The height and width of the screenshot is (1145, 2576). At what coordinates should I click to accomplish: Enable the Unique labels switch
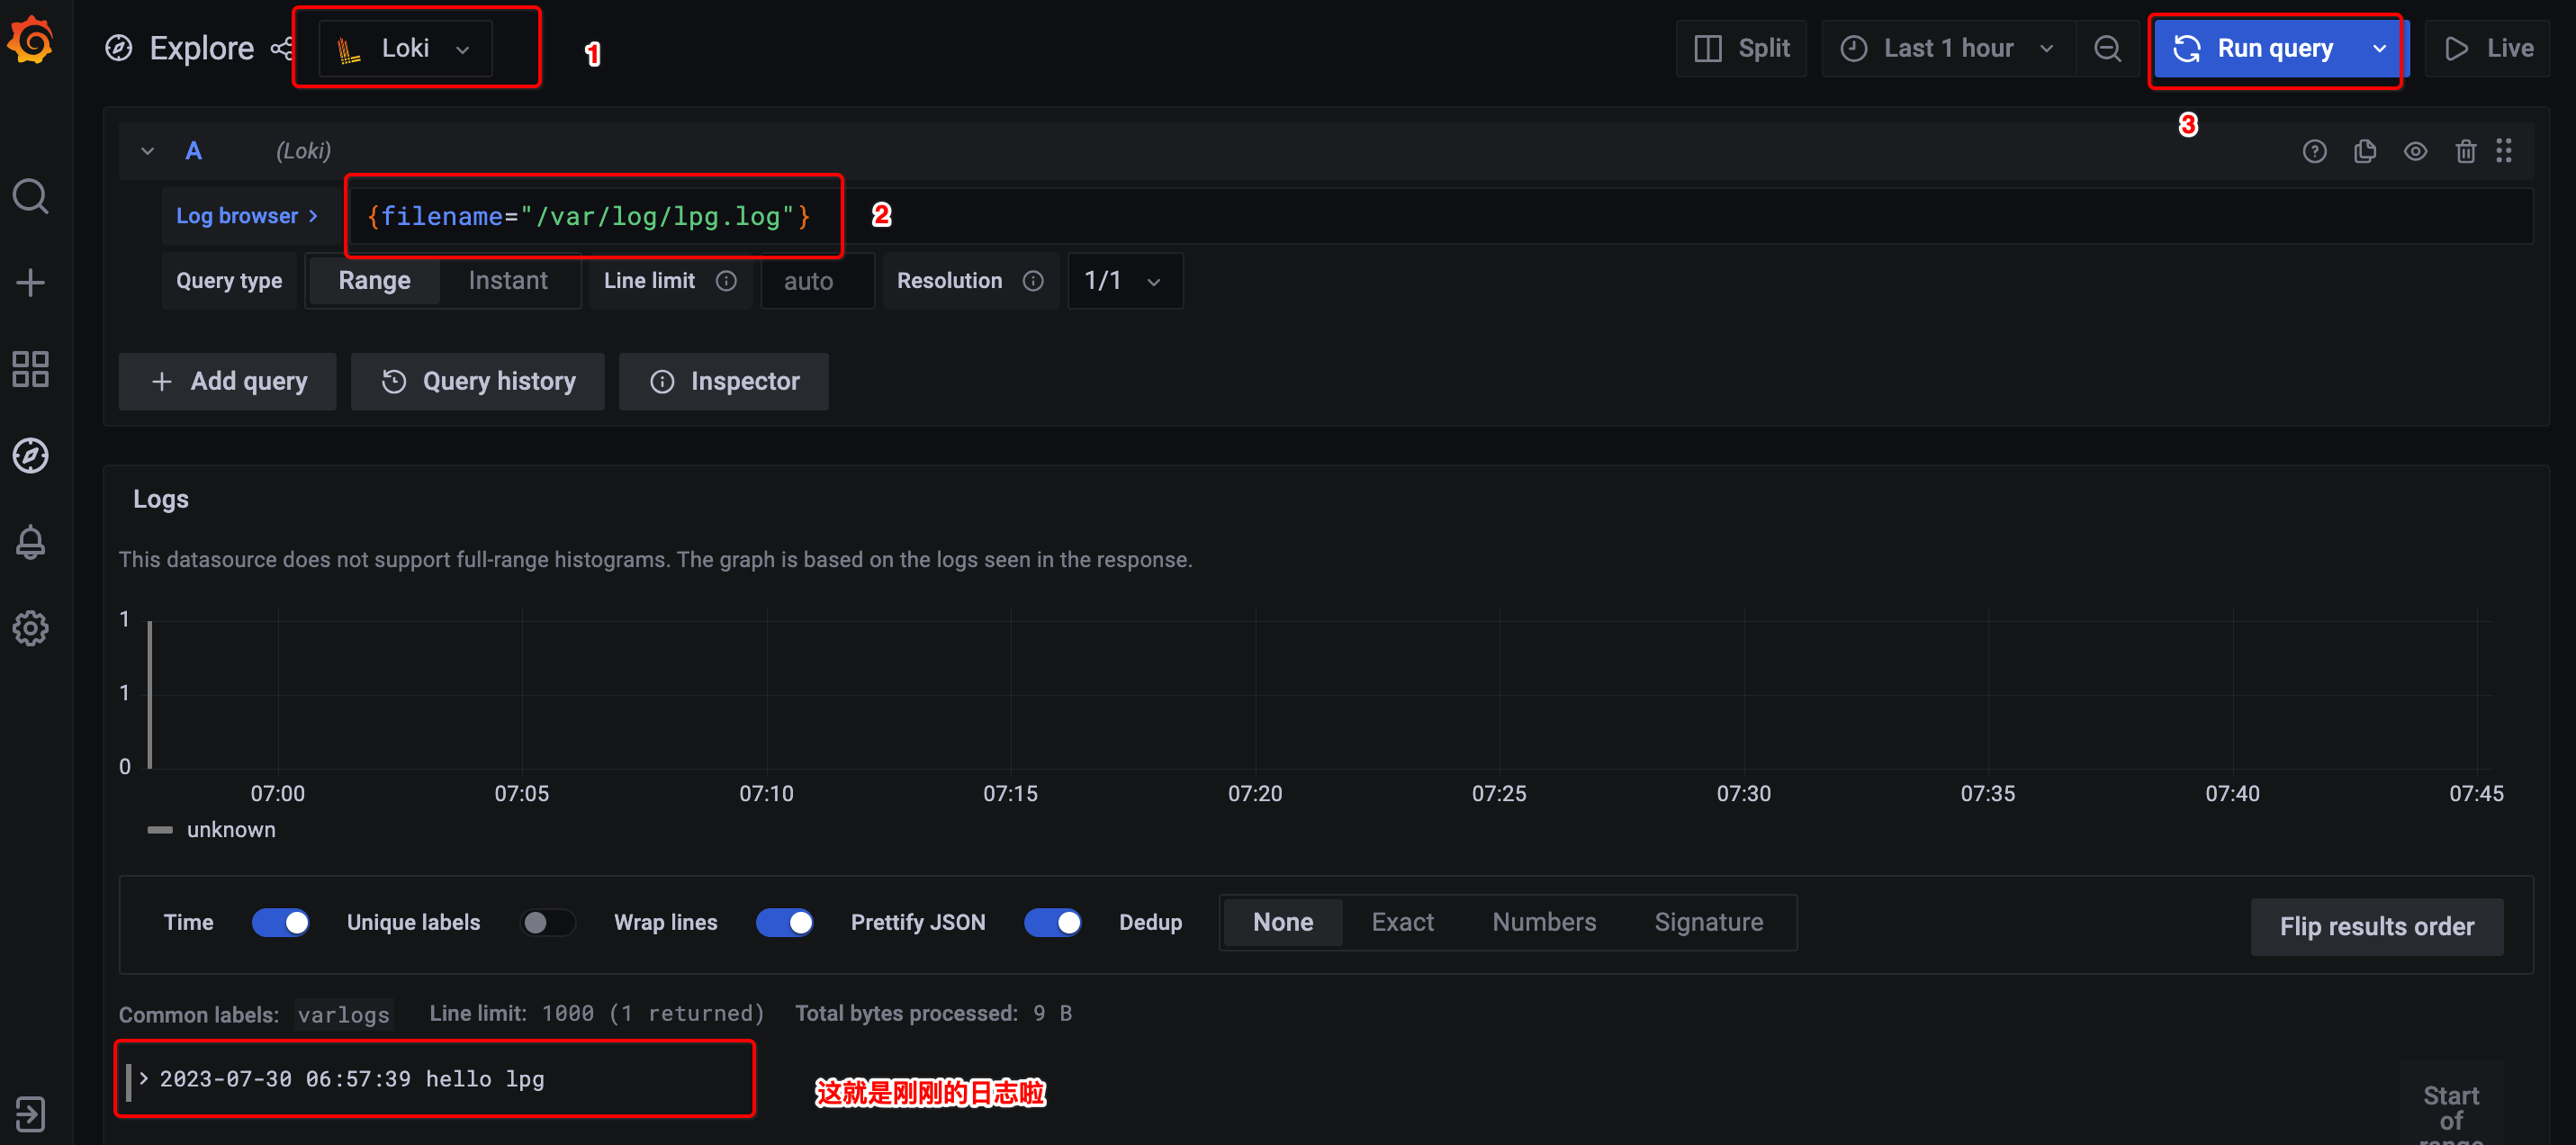547,922
